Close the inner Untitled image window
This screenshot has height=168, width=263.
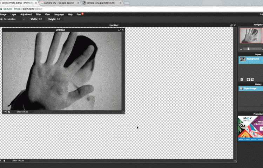point(123,30)
